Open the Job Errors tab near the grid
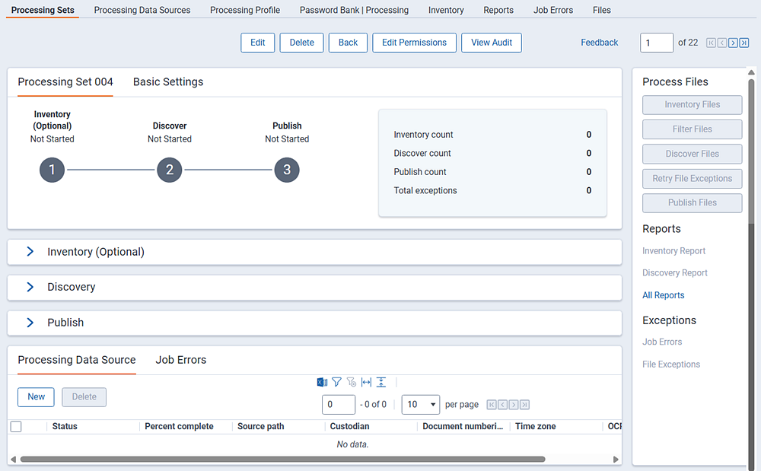This screenshot has height=471, width=761. (180, 359)
